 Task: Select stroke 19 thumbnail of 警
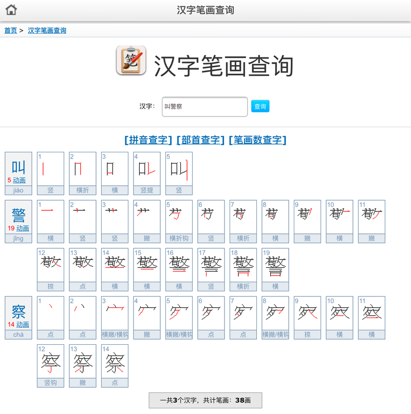[x=275, y=266]
